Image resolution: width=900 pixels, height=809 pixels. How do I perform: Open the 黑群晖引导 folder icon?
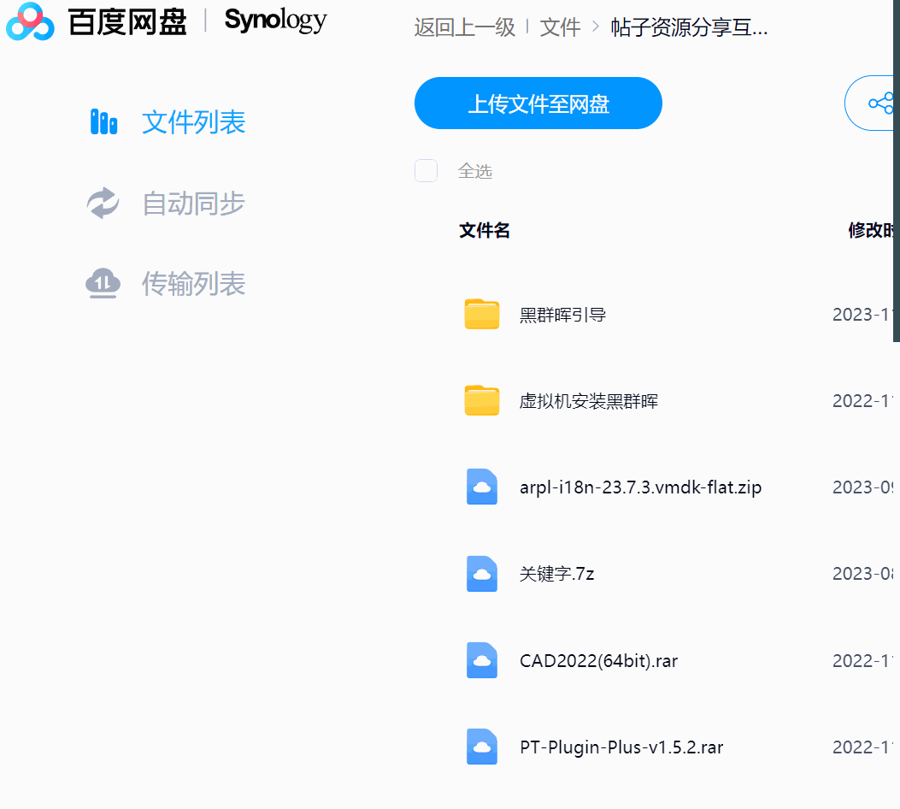pyautogui.click(x=482, y=315)
